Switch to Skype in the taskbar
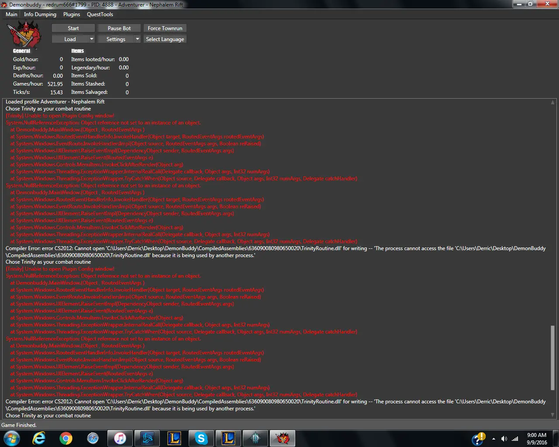Viewport: 559px width, 447px height. click(x=201, y=438)
